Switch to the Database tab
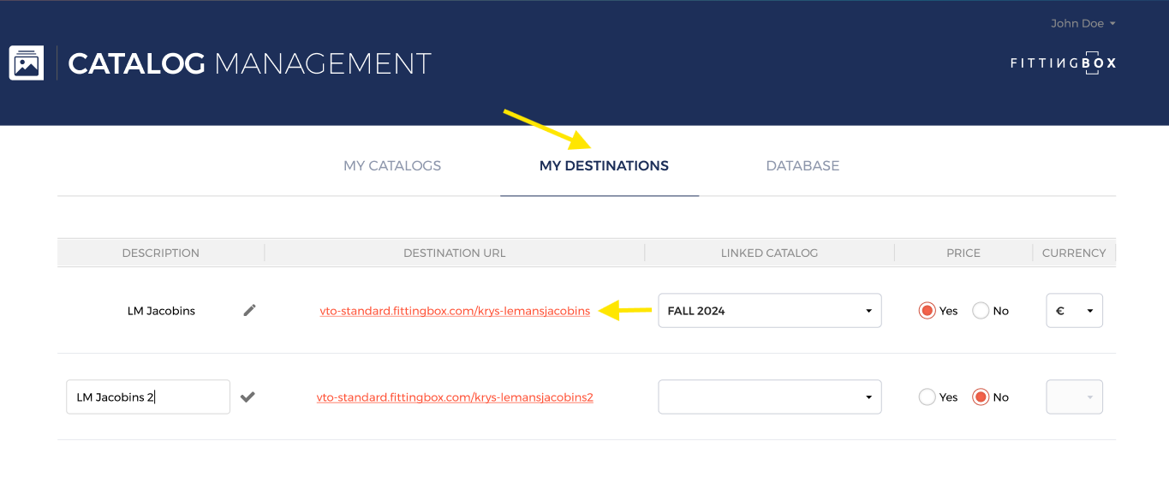The image size is (1169, 477). 802,166
